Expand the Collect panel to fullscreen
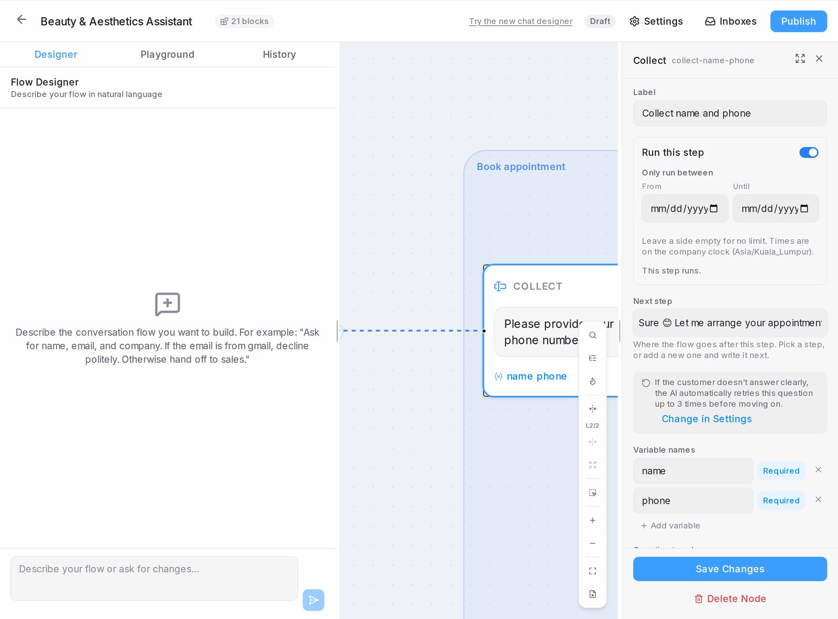The height and width of the screenshot is (619, 838). tap(800, 59)
